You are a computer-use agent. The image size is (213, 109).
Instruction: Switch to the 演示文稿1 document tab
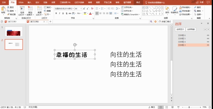tap(12, 21)
